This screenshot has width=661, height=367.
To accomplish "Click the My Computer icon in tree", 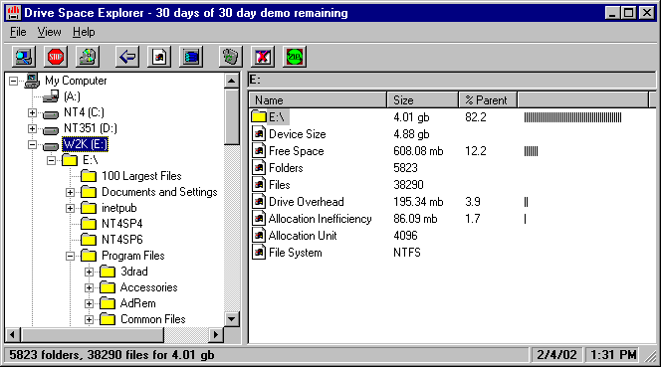I will point(32,80).
